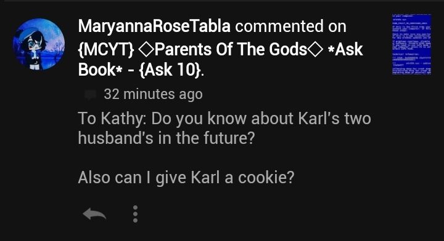The image size is (444, 241).
Task: Click the word 'Book*' in the title
Action: (x=100, y=69)
